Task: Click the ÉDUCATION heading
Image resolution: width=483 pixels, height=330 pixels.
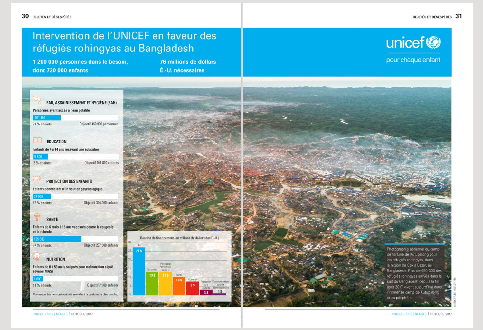Action: click(57, 142)
